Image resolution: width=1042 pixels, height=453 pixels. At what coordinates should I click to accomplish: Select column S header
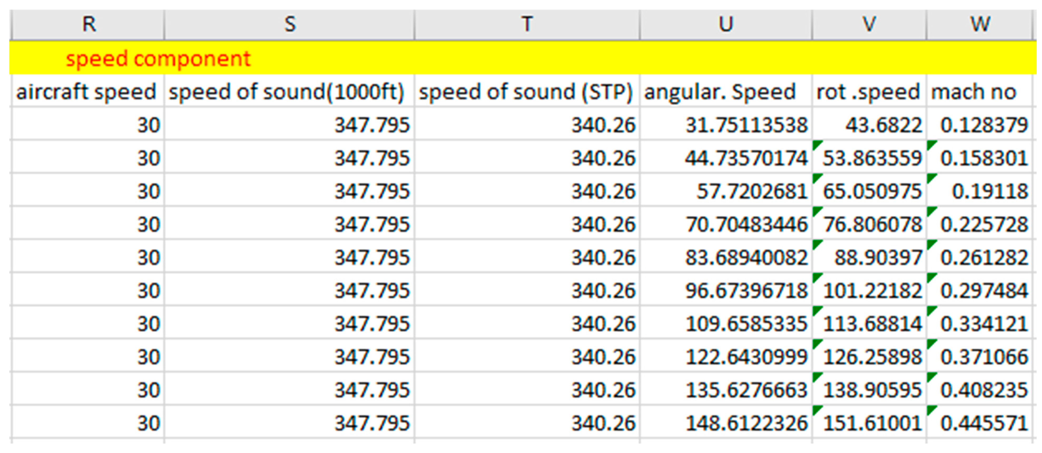290,24
